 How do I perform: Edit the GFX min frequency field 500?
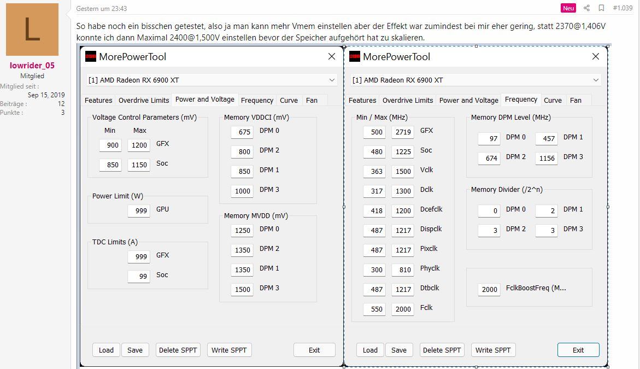point(374,132)
